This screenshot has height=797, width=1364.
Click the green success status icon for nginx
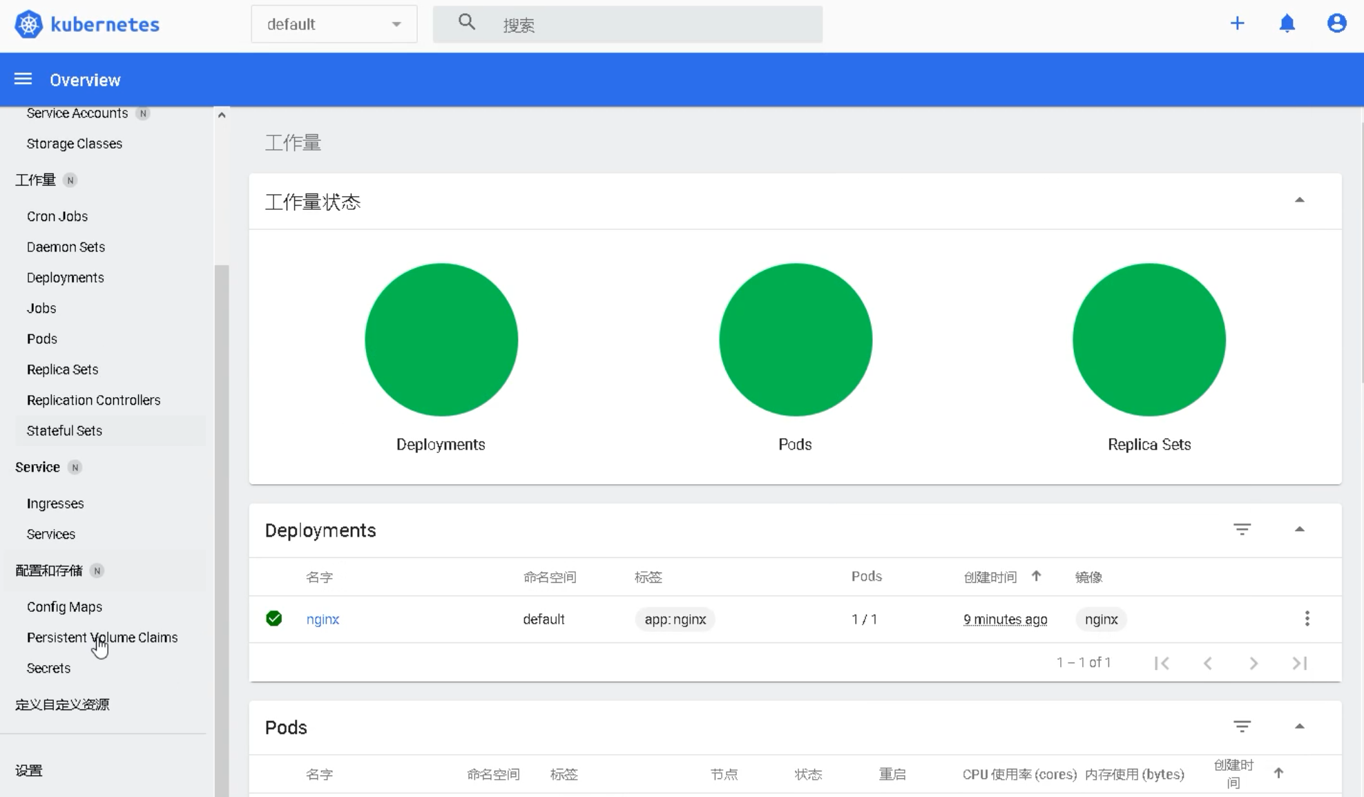pyautogui.click(x=274, y=618)
